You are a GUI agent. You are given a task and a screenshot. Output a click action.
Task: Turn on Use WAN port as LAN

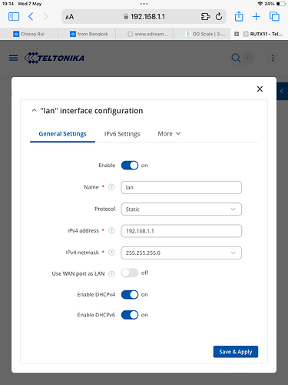tap(130, 273)
